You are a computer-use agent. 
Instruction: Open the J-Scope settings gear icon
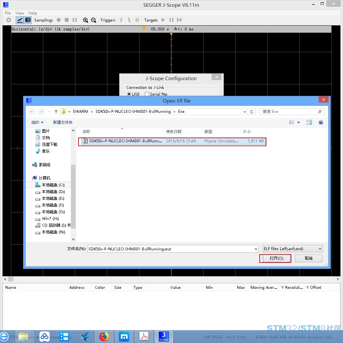[9, 20]
